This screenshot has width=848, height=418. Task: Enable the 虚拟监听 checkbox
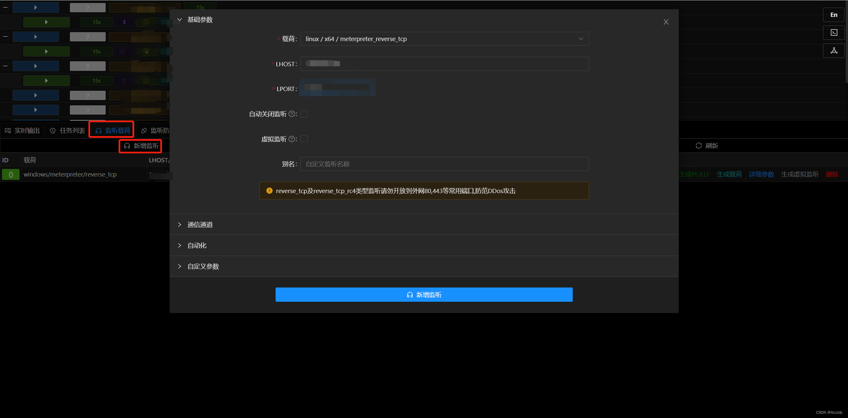(x=304, y=139)
